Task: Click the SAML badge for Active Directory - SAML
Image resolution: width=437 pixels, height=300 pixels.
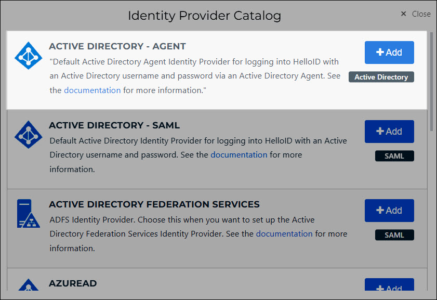Action: [x=394, y=156]
